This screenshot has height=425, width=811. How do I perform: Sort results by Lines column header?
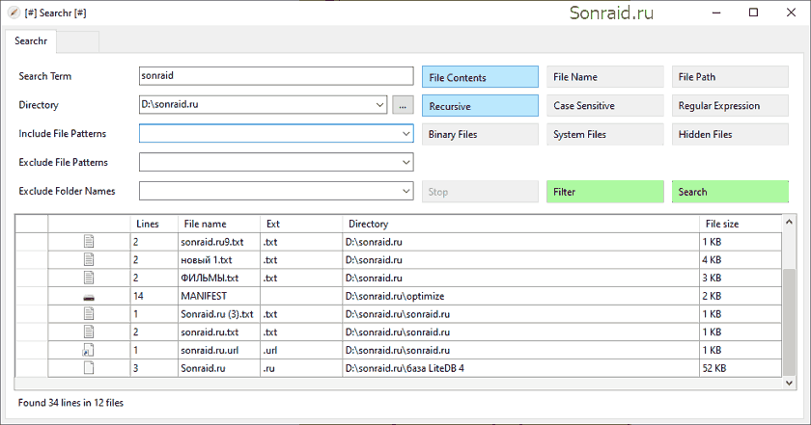coord(154,224)
